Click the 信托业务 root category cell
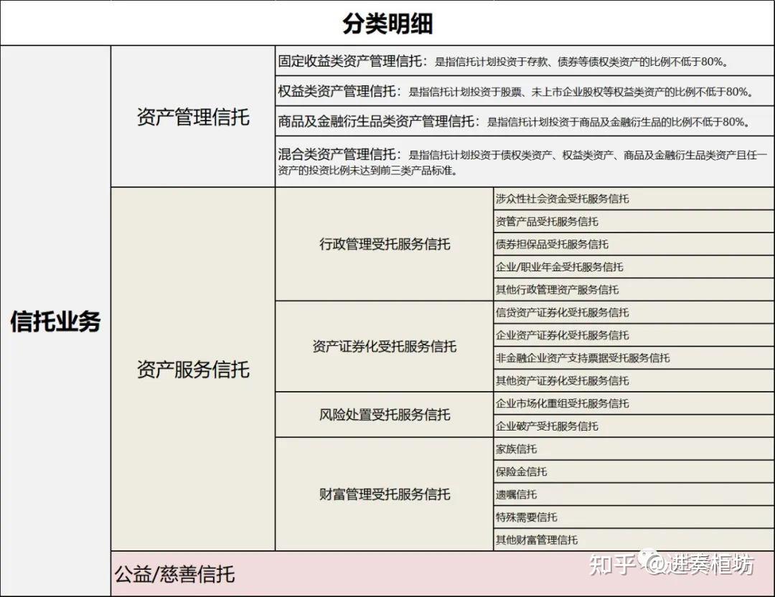 point(55,321)
